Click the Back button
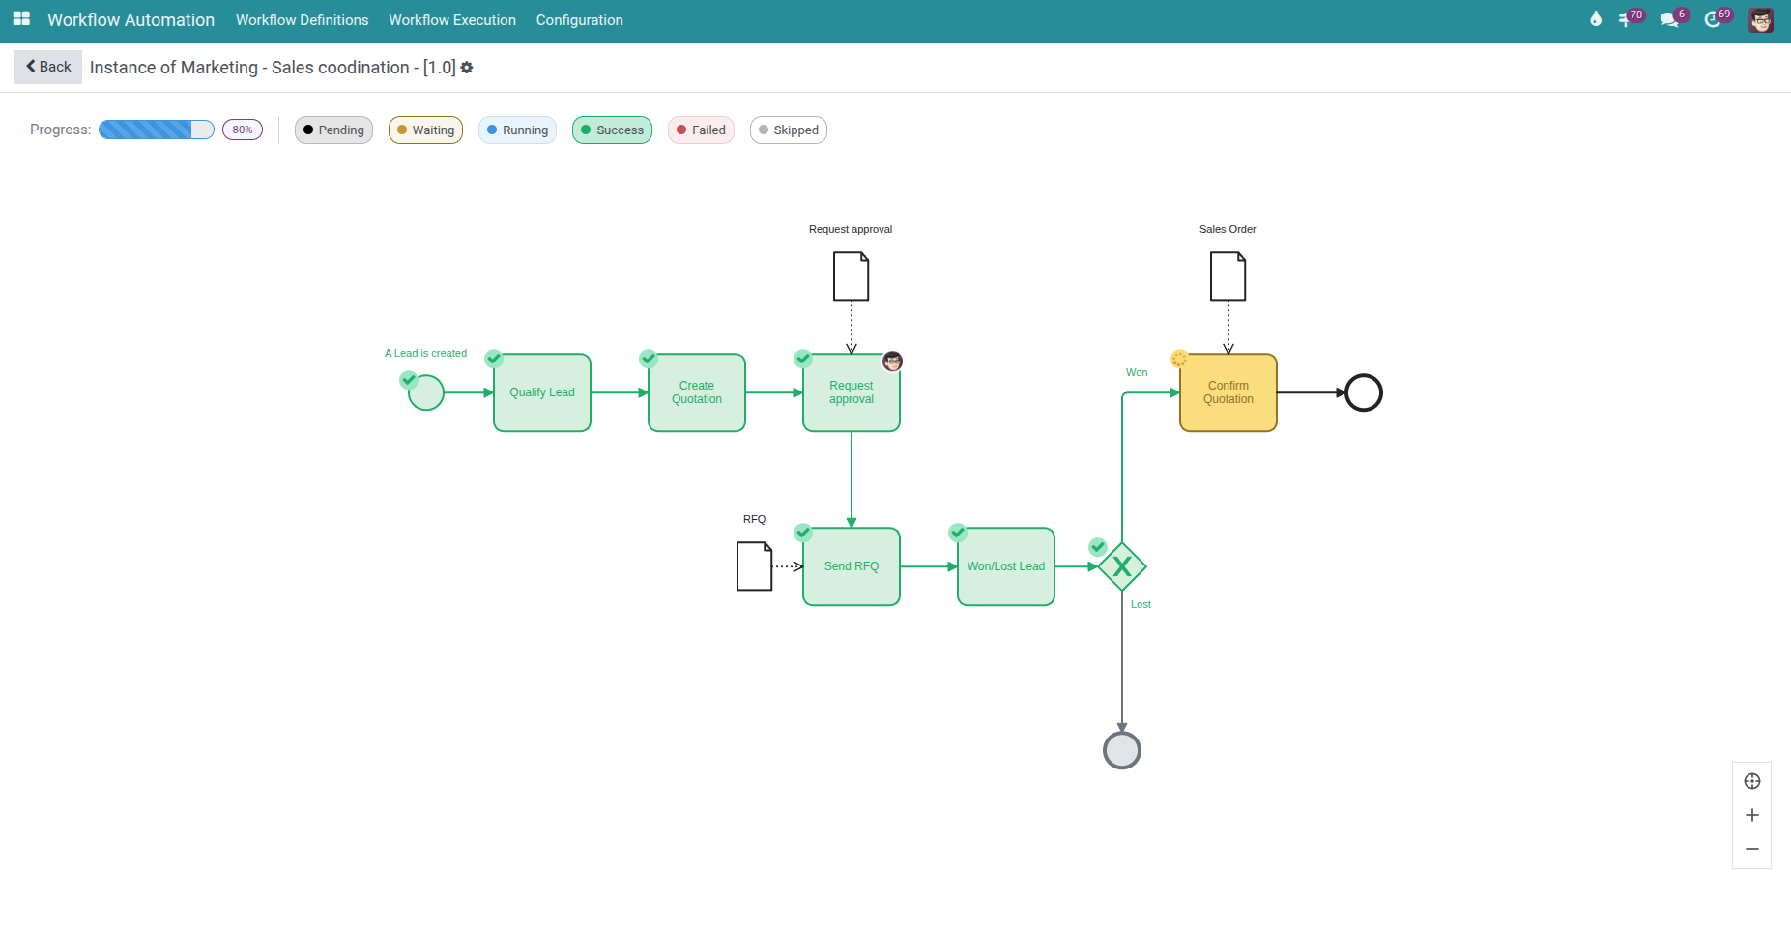This screenshot has width=1791, height=927. tap(47, 67)
